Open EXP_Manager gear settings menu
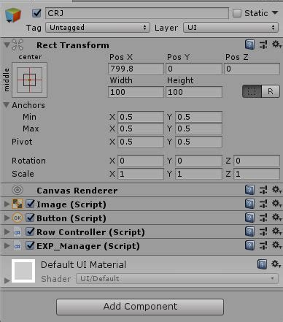 [276, 245]
